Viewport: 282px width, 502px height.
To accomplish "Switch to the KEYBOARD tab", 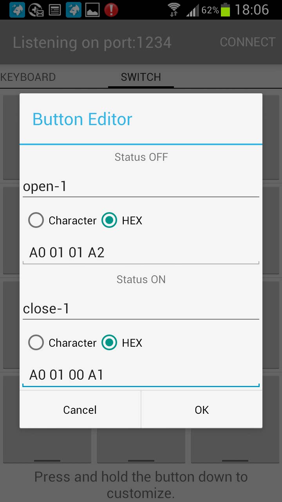I will click(x=27, y=77).
